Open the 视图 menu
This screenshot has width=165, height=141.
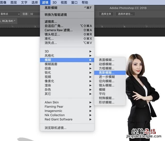click(x=64, y=2)
